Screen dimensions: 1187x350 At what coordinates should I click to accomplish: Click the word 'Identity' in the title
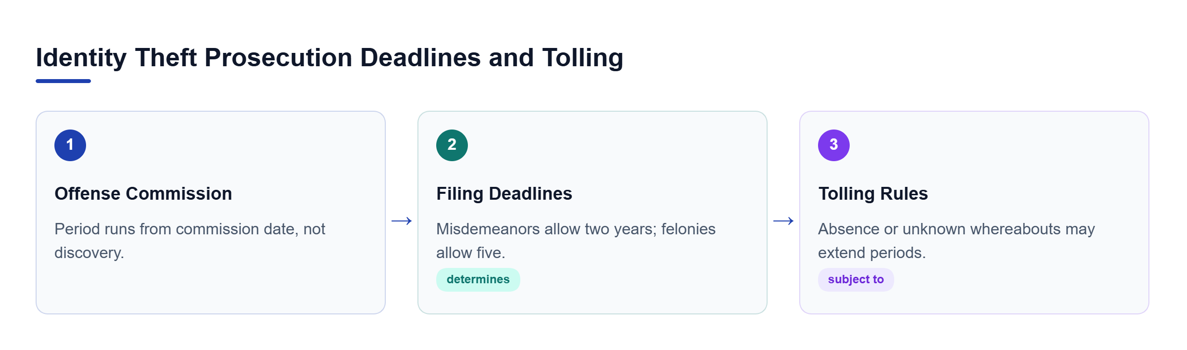(82, 58)
